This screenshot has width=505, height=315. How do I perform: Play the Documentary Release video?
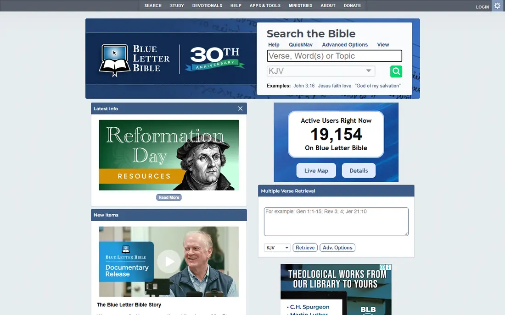pyautogui.click(x=169, y=262)
